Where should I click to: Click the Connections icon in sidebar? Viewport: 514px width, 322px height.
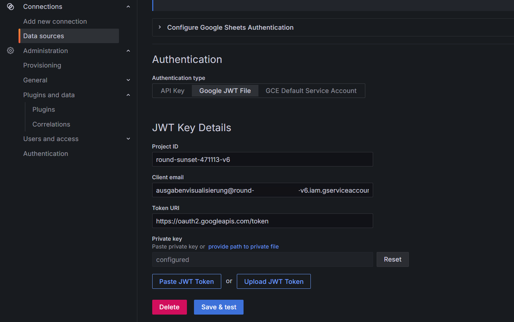pos(11,7)
